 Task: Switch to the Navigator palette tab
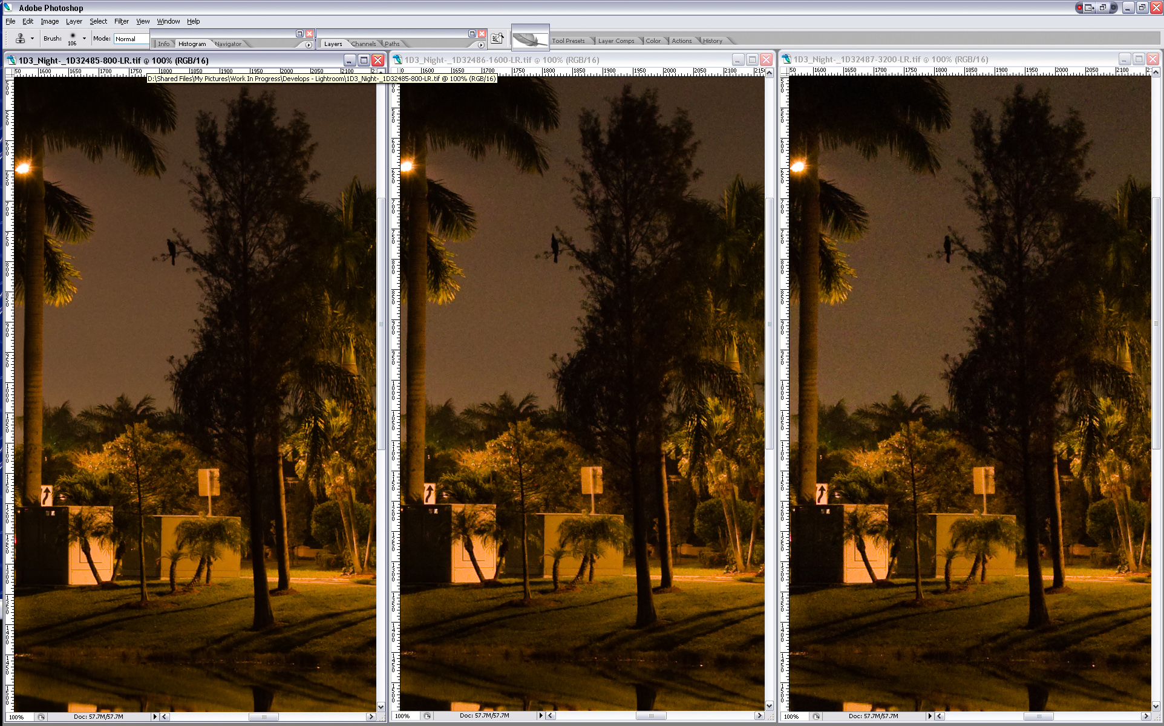227,44
